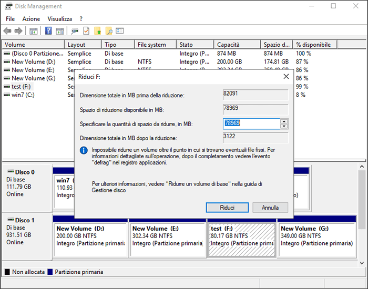Image resolution: width=368 pixels, height=289 pixels.
Task: Select test (F:) in volume list
Action: (21, 87)
